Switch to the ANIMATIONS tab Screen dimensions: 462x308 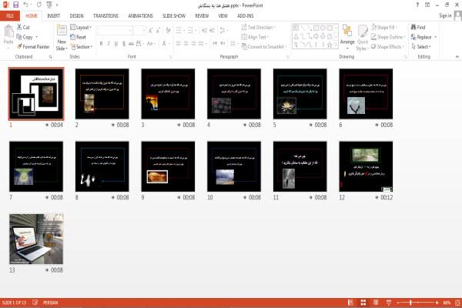[141, 16]
